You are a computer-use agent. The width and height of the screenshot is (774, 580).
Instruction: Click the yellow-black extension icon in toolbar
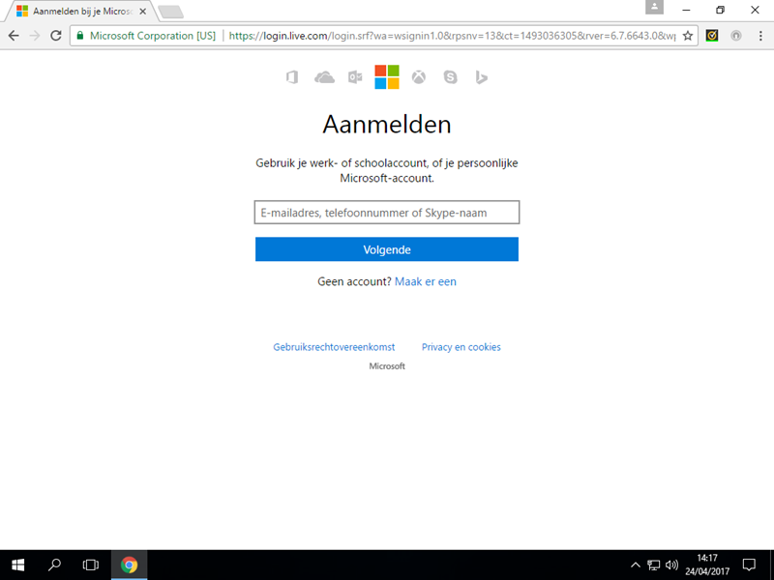[712, 36]
